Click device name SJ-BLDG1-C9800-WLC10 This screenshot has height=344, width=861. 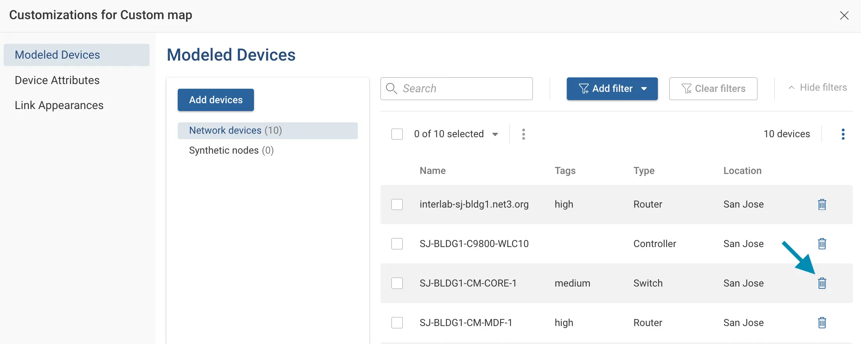point(474,244)
